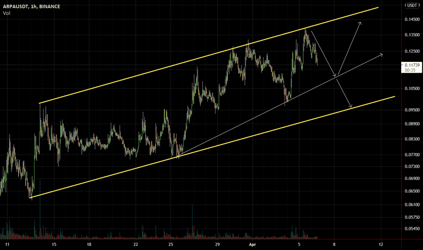
Task: Click the Vol indicator label
Action: coord(6,13)
